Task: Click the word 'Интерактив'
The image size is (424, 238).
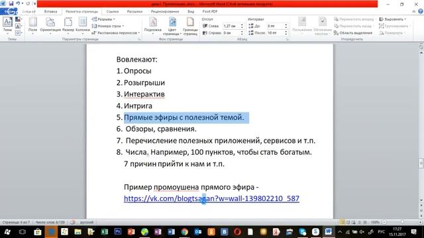Action: click(x=144, y=94)
